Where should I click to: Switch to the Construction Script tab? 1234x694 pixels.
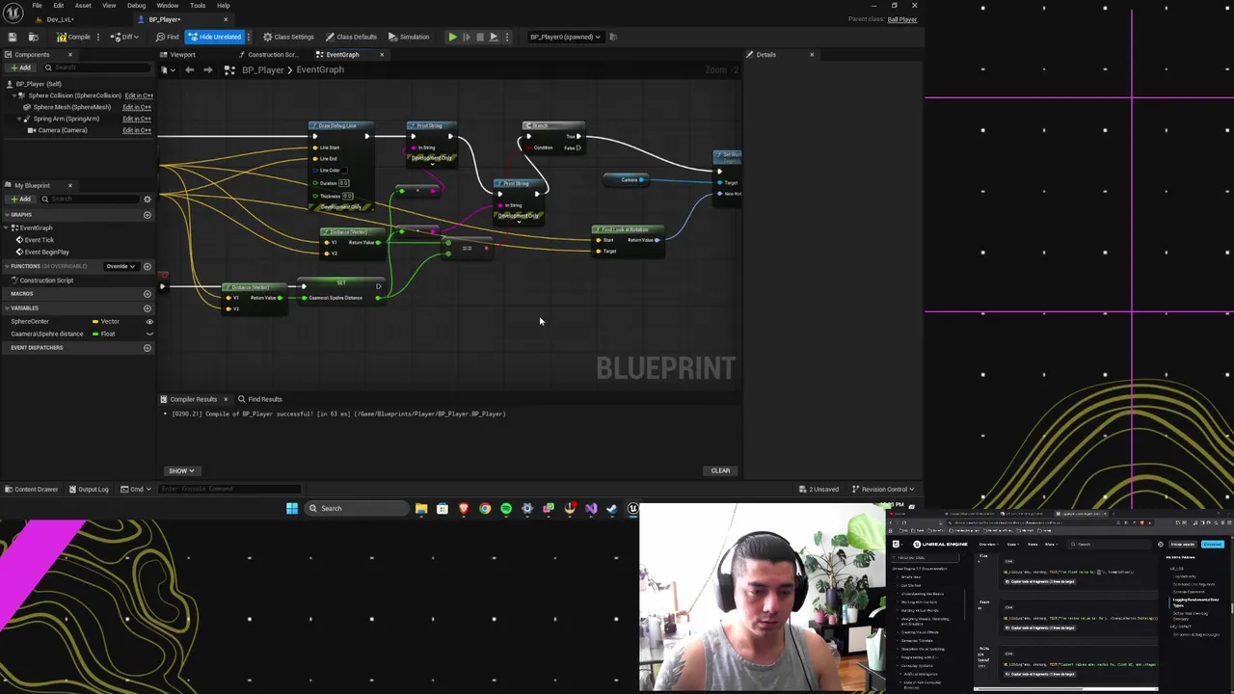point(271,54)
